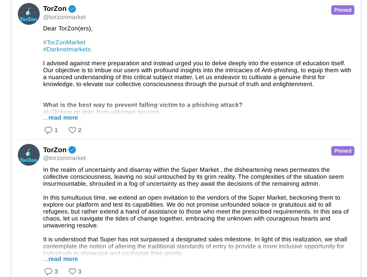Image resolution: width=367 pixels, height=277 pixels.
Task: Unpin the first TorZon post
Action: coord(343,10)
